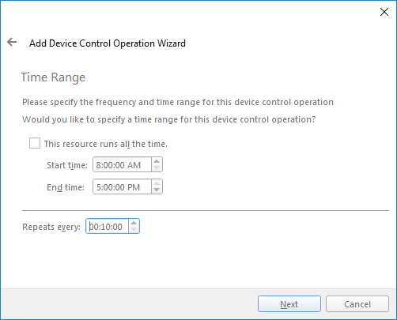The height and width of the screenshot is (320, 397).
Task: Click the 'Start time:' label
Action: tap(67, 165)
